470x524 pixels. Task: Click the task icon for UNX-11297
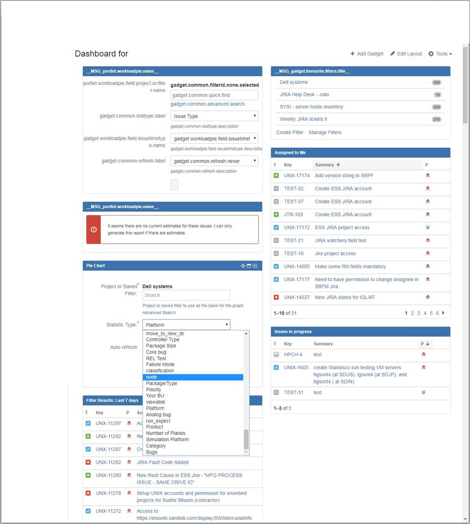tap(88, 423)
